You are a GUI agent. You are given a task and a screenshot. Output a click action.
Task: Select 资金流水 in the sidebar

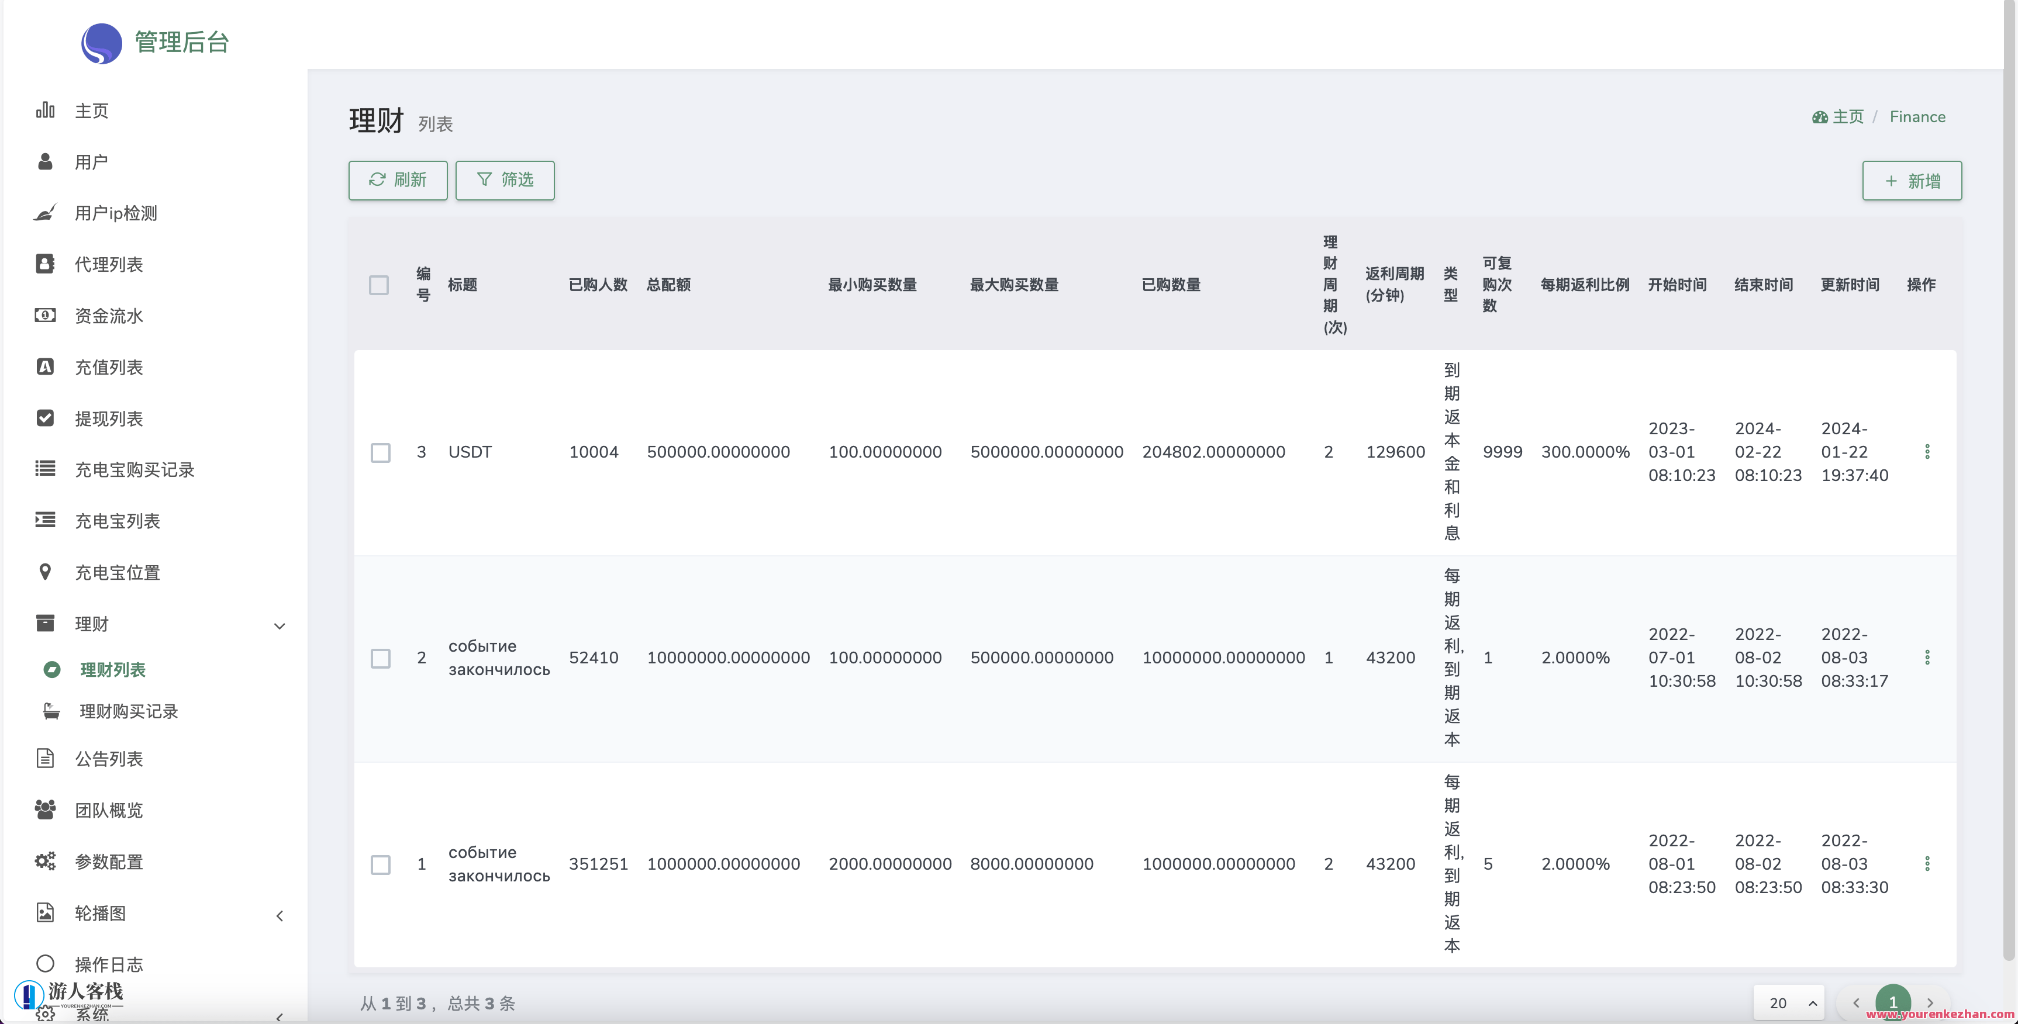[x=109, y=316]
